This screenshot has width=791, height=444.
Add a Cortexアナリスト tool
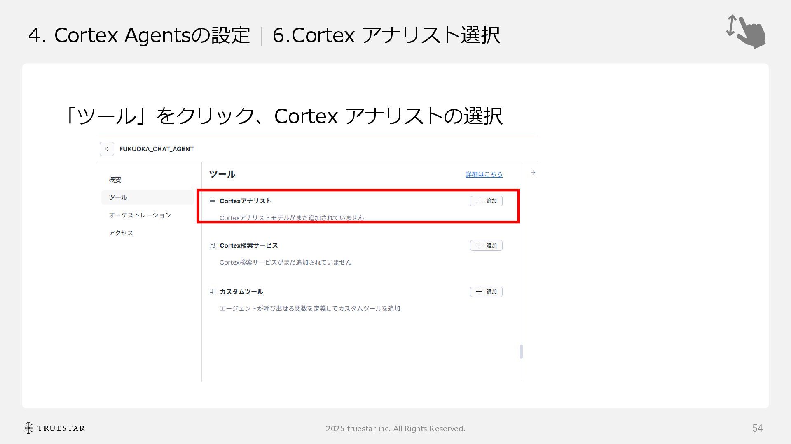point(486,201)
